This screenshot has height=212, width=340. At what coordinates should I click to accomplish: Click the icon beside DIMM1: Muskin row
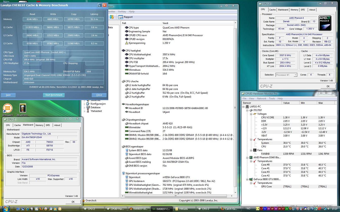[x=126, y=135]
